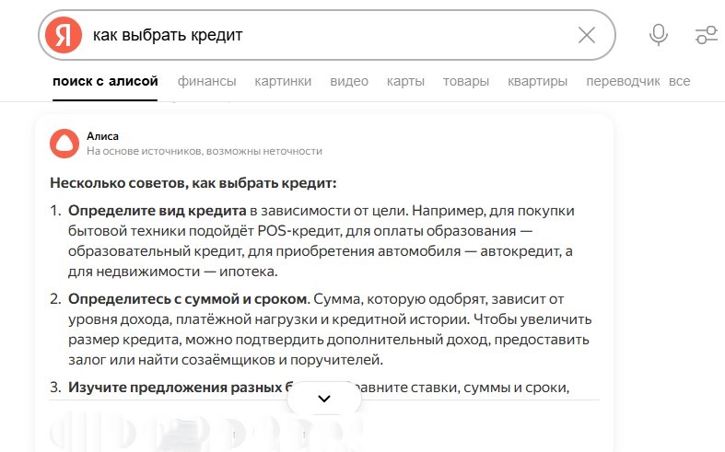Open search settings sliders icon
This screenshot has height=452, width=725.
click(x=706, y=35)
